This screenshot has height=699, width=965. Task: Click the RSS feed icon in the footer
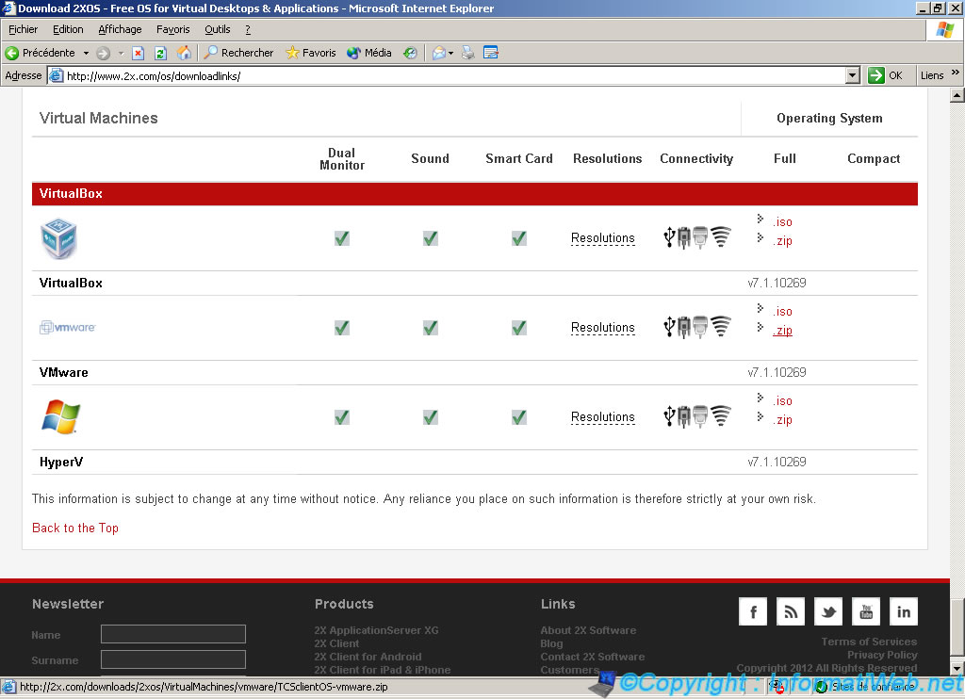791,612
